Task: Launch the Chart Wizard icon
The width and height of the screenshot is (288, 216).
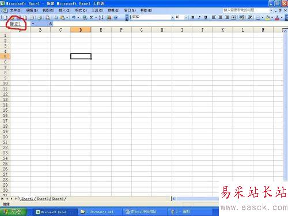Action: pos(109,17)
